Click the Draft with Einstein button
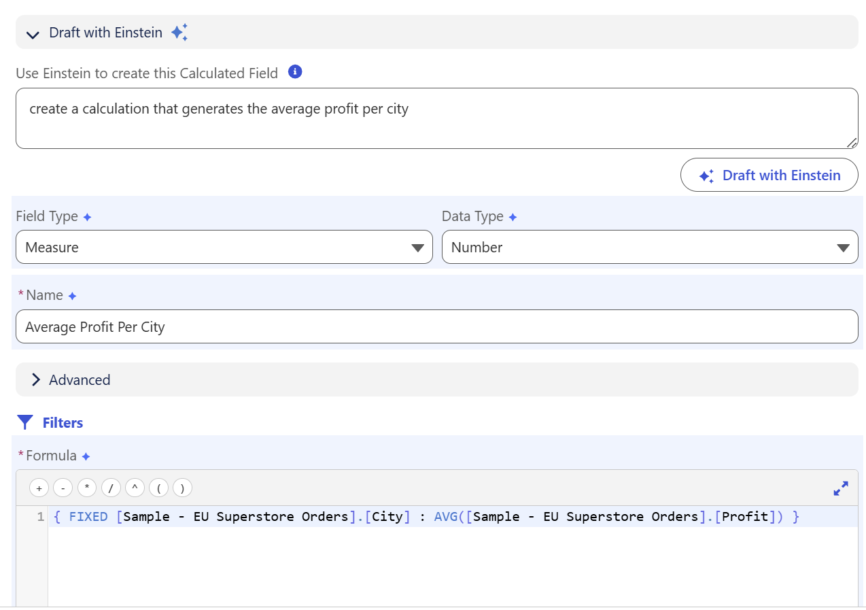 click(769, 175)
